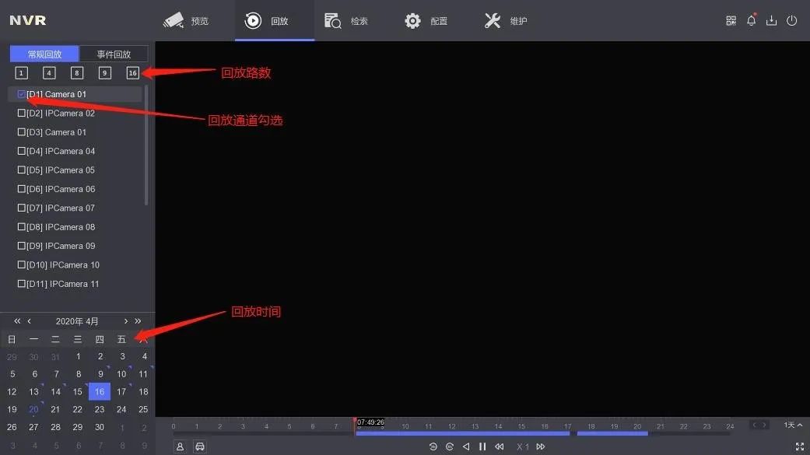Uncheck the [D1] Camera 01 channel

22,94
